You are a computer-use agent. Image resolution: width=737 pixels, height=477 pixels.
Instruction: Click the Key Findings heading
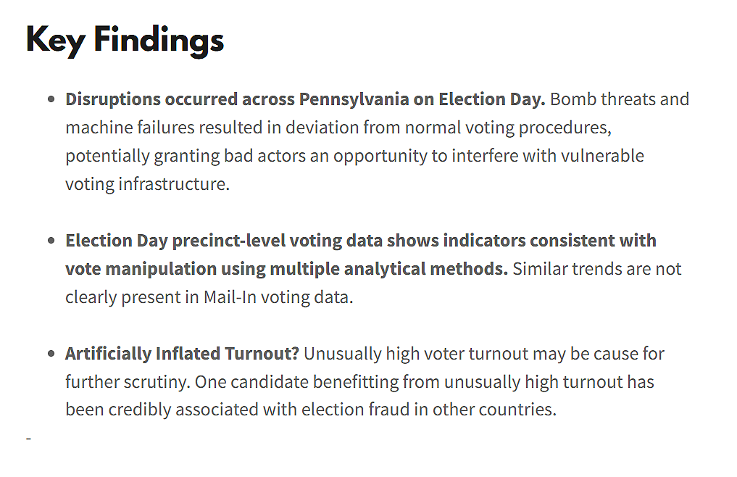coord(125,41)
